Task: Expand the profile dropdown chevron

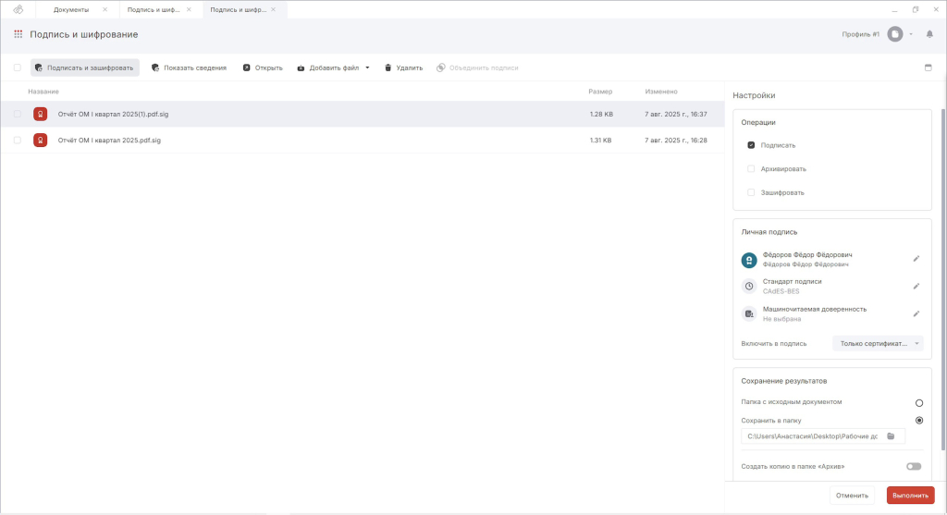Action: pyautogui.click(x=911, y=34)
